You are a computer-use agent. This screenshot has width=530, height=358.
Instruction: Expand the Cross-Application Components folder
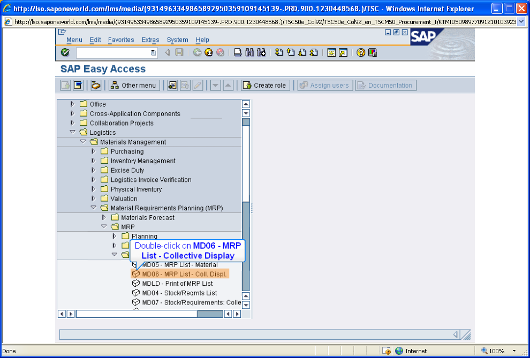click(72, 113)
